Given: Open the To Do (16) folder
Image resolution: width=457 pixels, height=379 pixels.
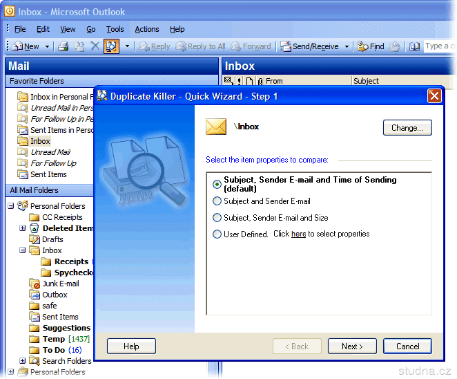Looking at the screenshot, I should [56, 350].
